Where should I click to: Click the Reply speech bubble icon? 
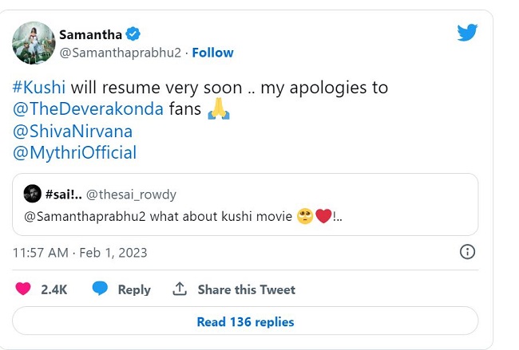(x=100, y=289)
